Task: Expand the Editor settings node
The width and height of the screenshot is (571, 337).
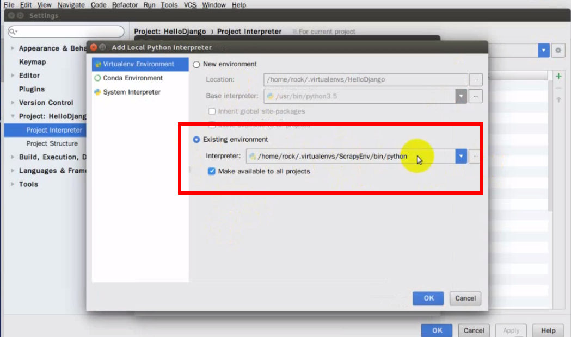Action: tap(13, 75)
